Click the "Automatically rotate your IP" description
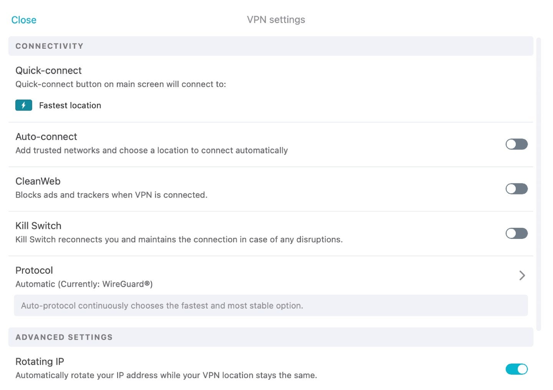 click(166, 375)
